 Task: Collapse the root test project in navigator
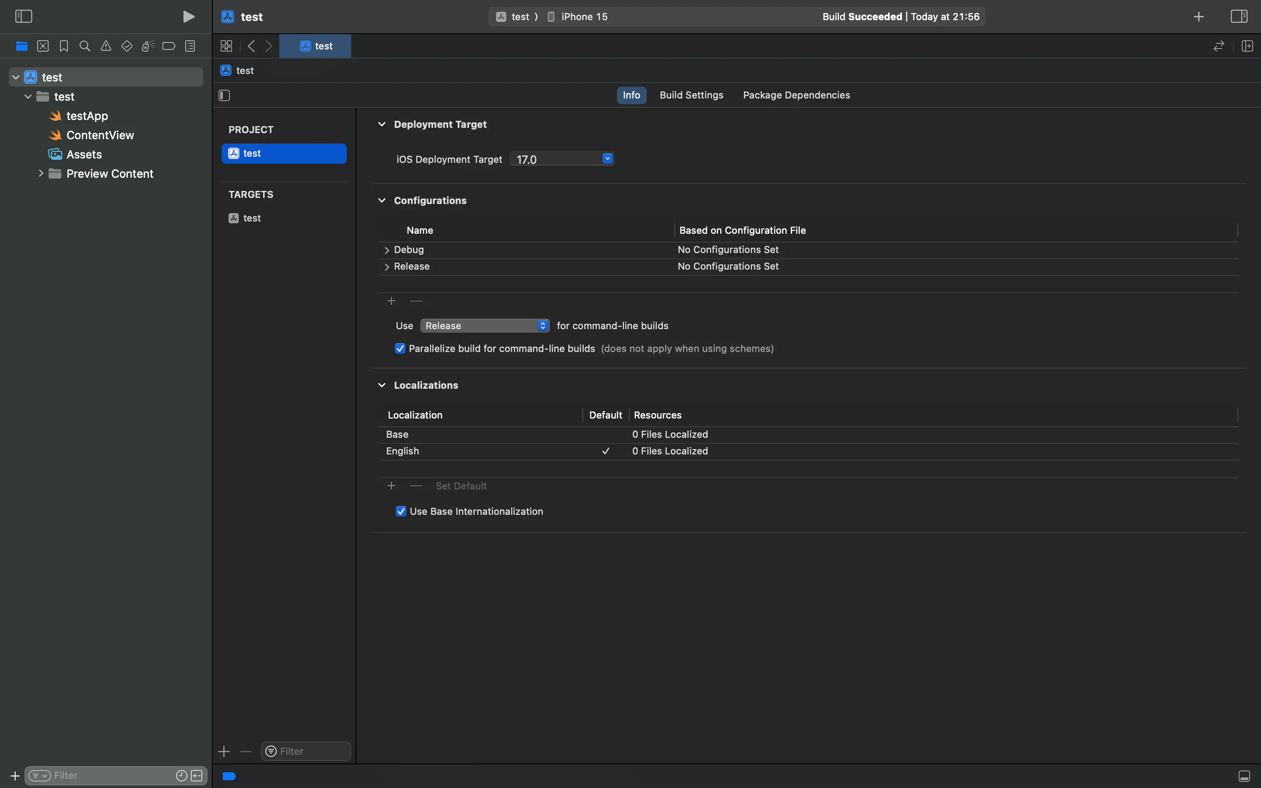pyautogui.click(x=16, y=77)
